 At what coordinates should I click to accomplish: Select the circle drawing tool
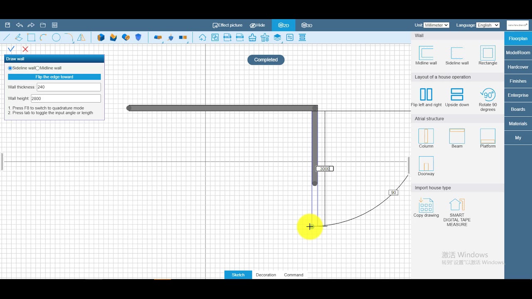[x=56, y=37]
